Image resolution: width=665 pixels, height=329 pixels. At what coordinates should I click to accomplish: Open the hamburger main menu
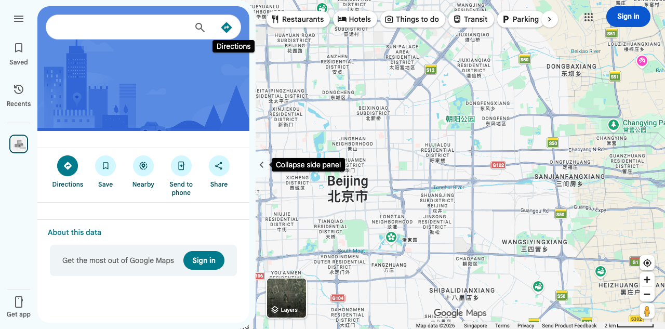click(19, 19)
